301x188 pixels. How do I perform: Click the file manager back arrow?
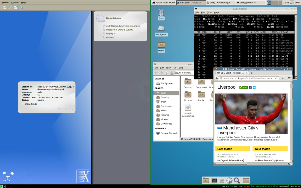coord(156,73)
